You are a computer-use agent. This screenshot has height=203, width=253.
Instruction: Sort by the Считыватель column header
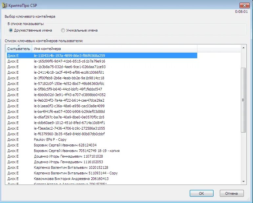[x=19, y=48]
